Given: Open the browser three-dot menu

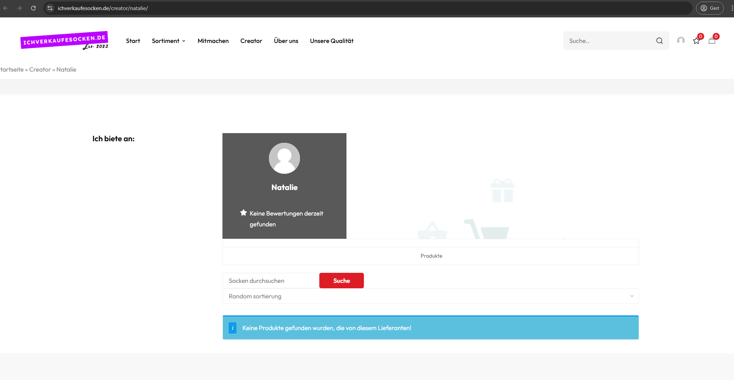Looking at the screenshot, I should (x=732, y=8).
